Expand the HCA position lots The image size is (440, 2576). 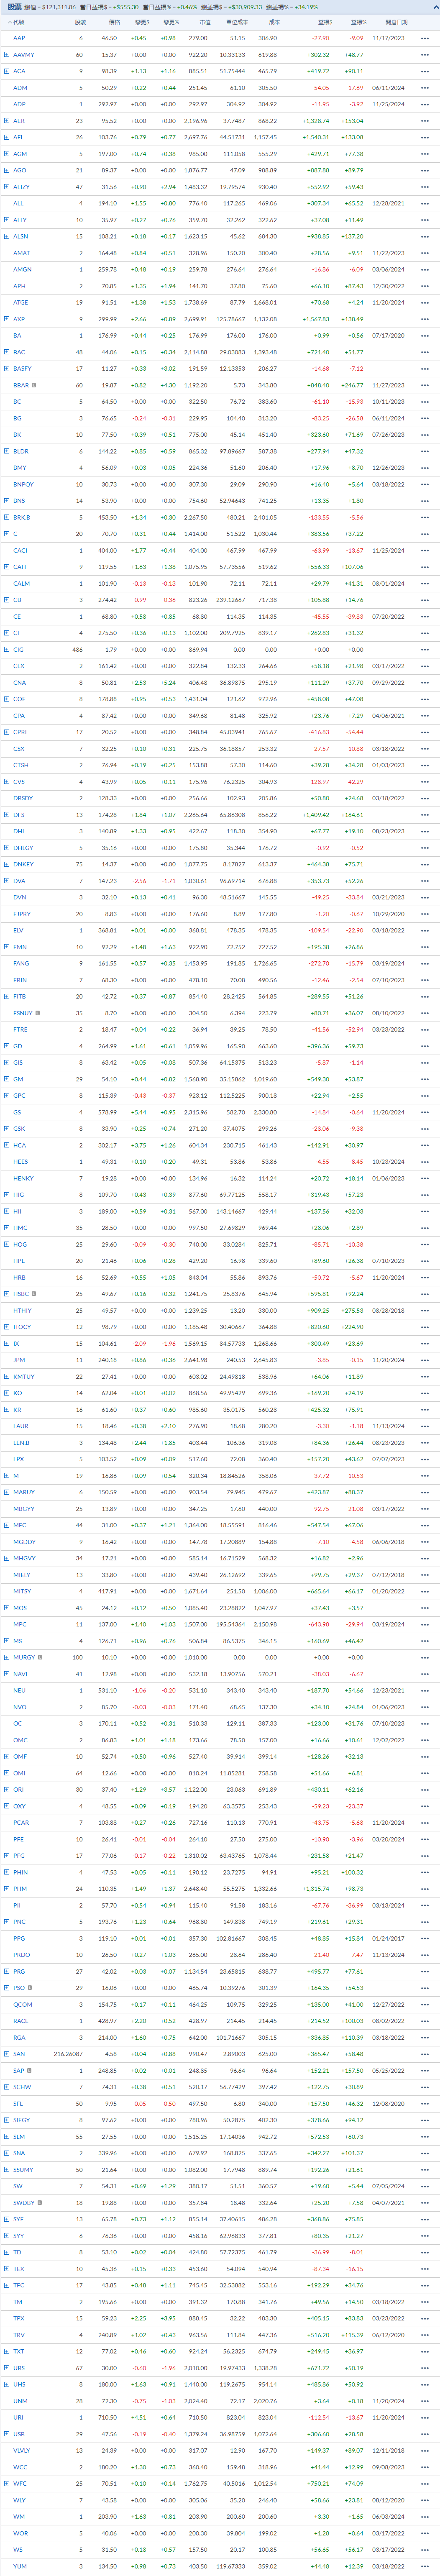pos(7,1145)
